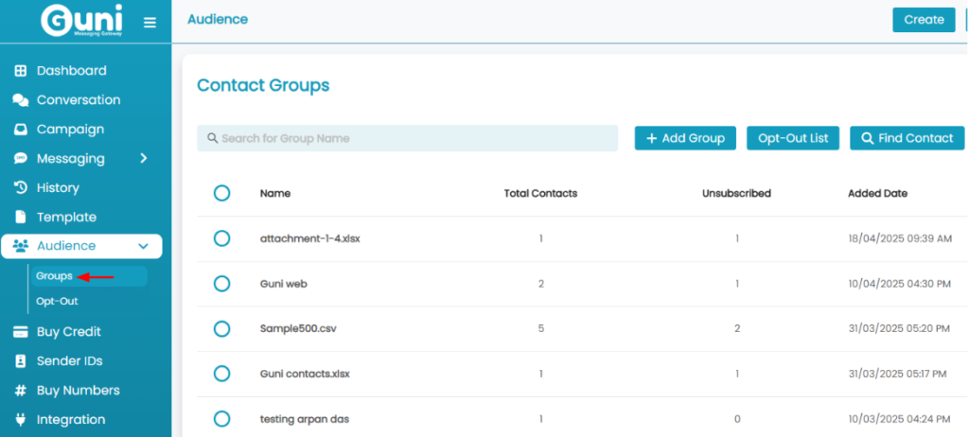Click the Add Group button

coord(685,138)
